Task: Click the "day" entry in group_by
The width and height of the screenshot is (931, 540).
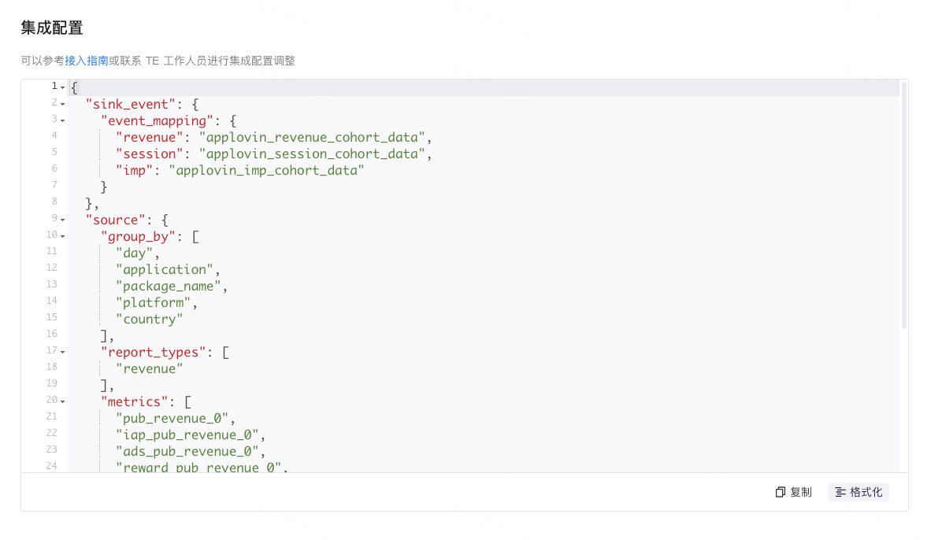Action: point(135,252)
